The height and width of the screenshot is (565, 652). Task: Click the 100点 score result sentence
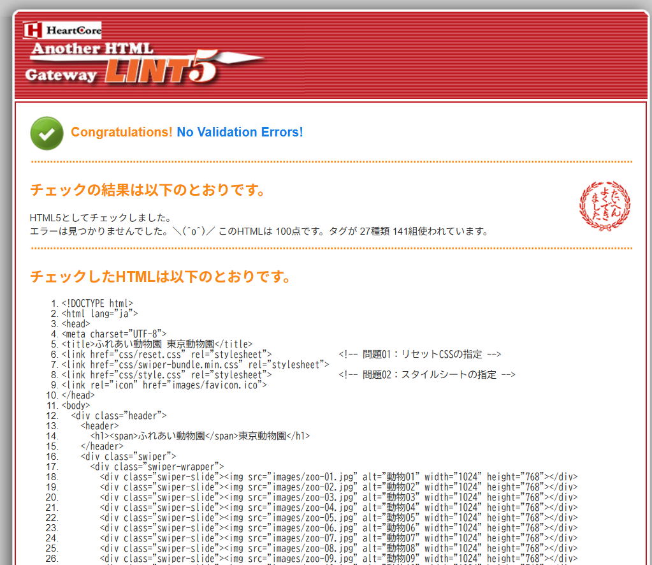point(259,231)
